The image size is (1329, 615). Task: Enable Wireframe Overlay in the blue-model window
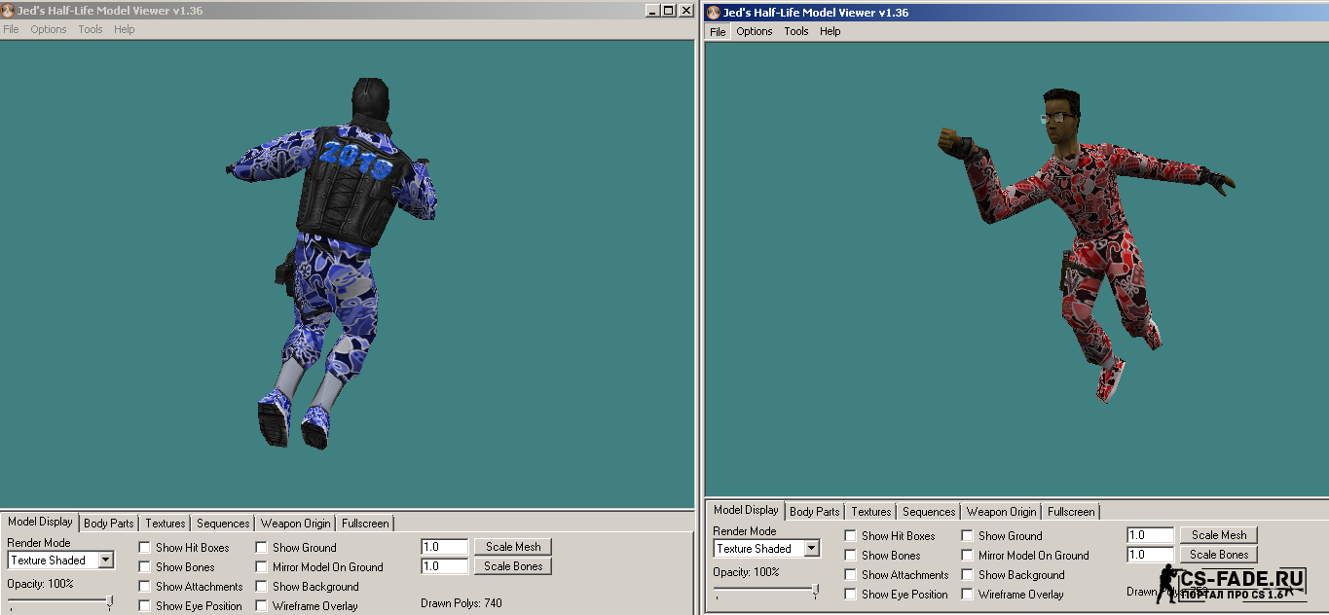262,606
